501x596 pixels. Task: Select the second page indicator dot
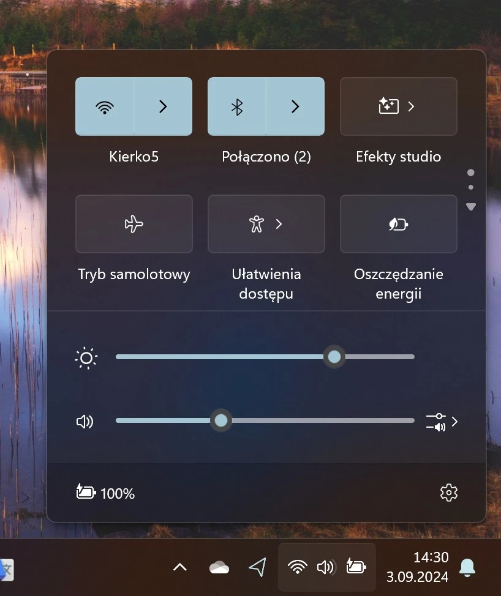click(471, 187)
